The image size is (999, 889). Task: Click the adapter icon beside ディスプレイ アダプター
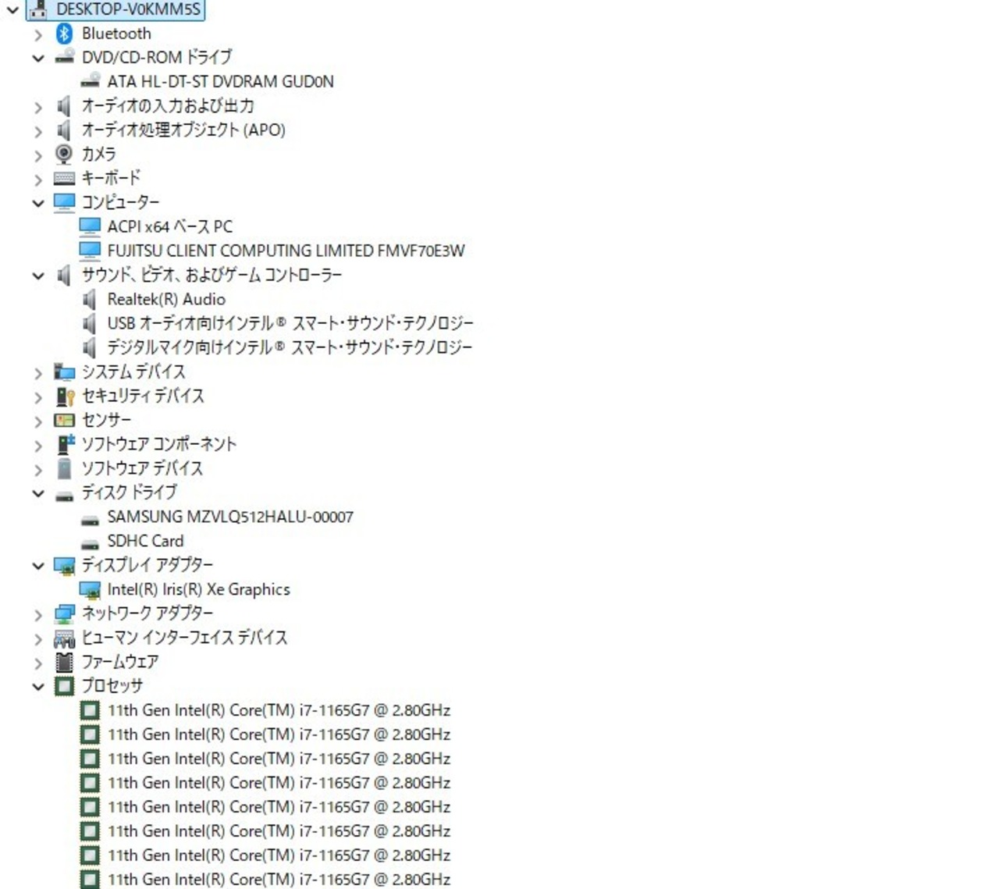click(x=64, y=565)
